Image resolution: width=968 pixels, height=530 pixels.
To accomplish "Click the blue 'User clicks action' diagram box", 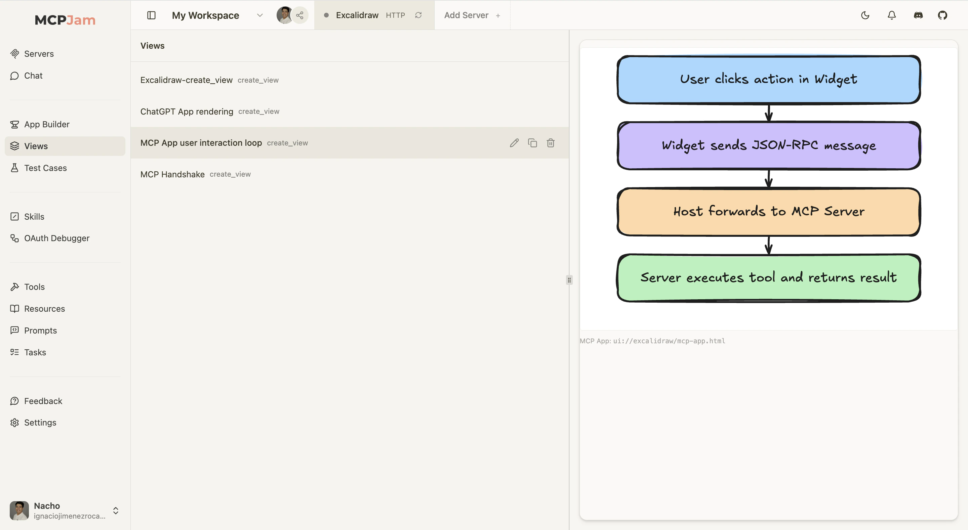I will pos(768,80).
